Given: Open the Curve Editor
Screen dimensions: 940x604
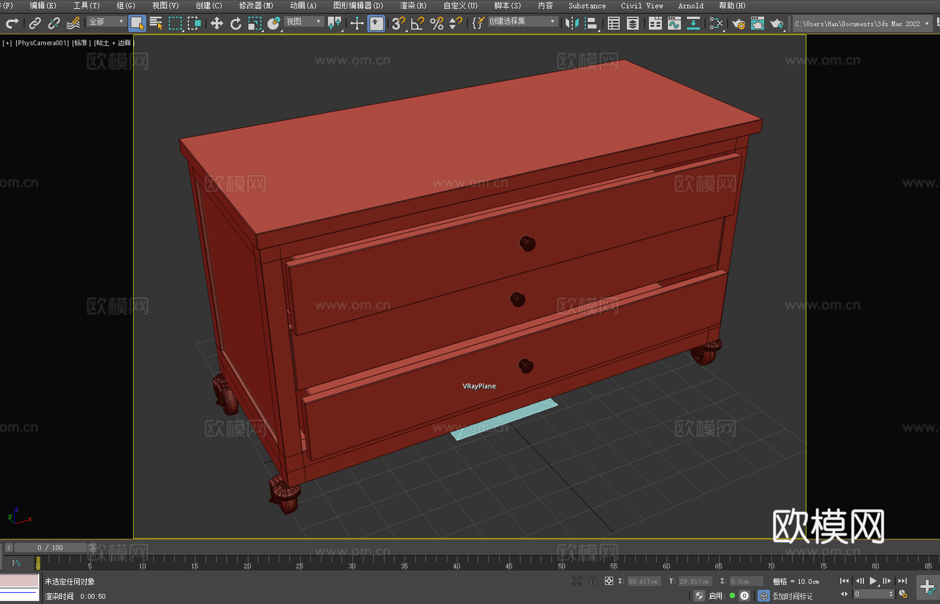Looking at the screenshot, I should coord(674,23).
